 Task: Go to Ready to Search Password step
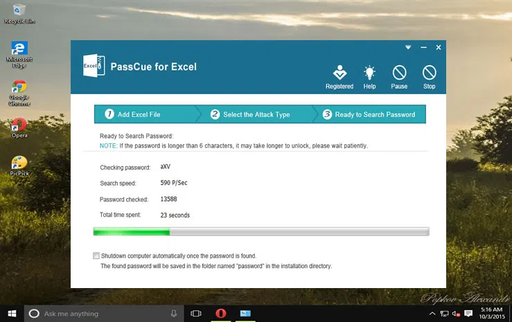click(369, 114)
